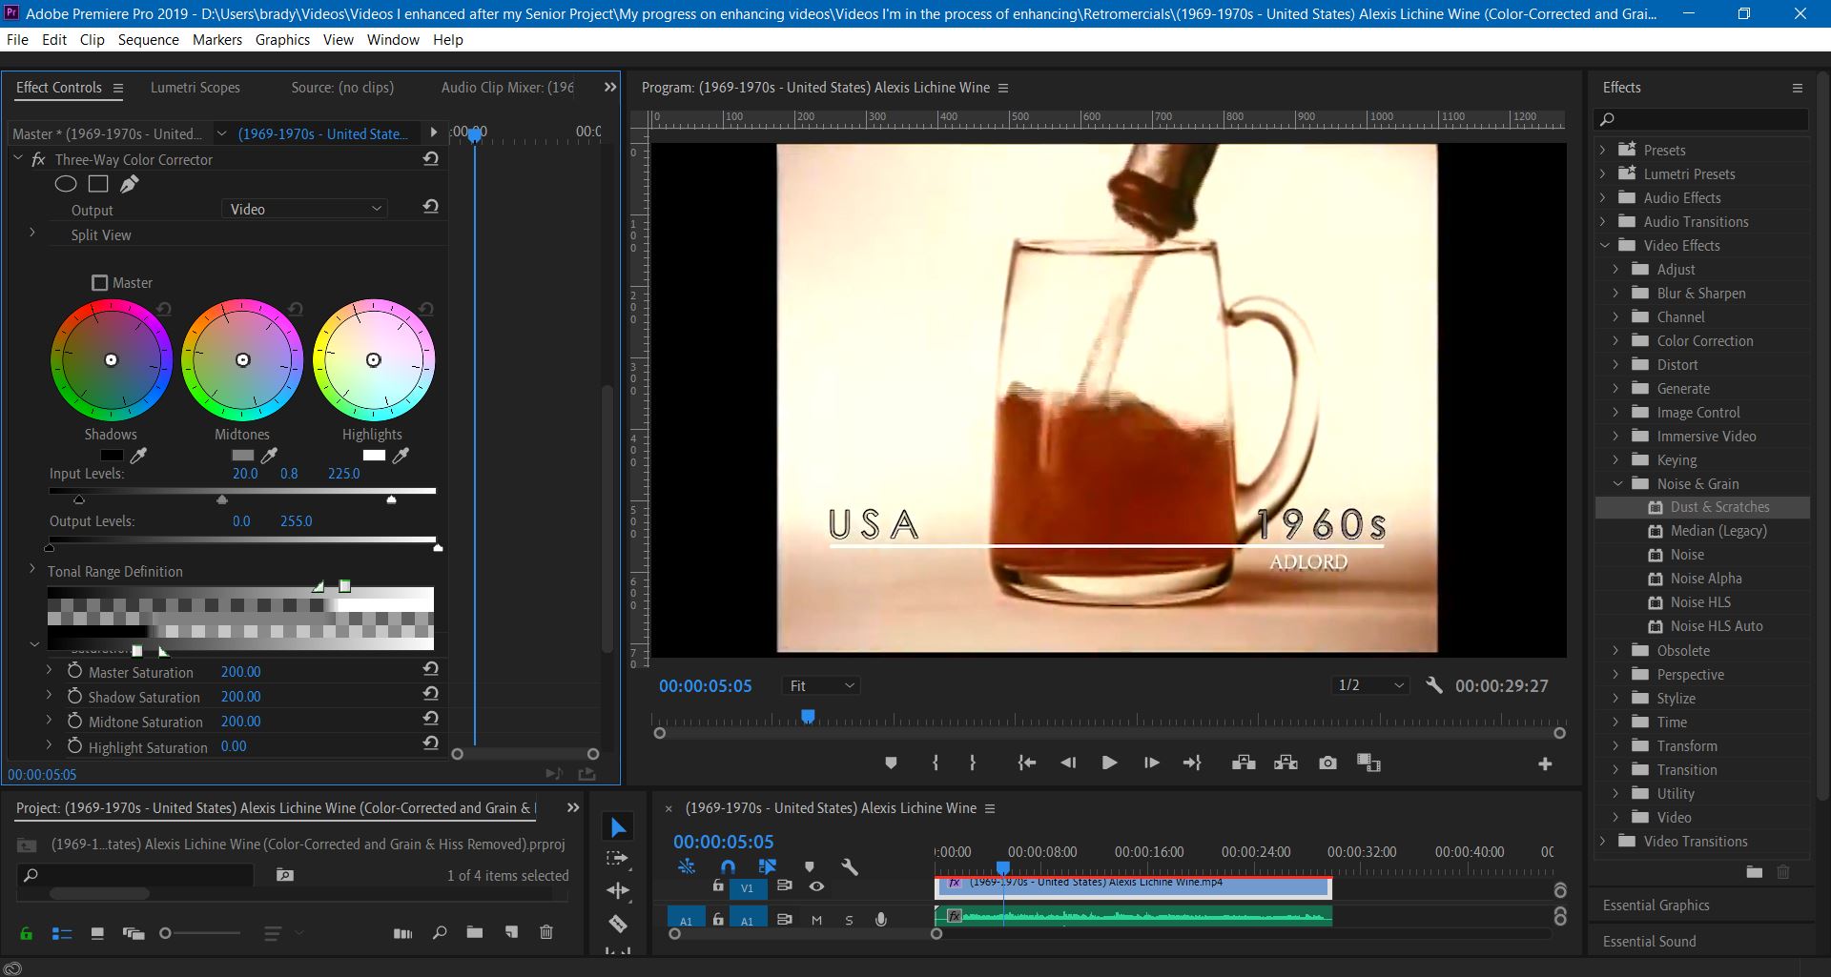Solo audio track A1
The height and width of the screenshot is (977, 1831).
pyautogui.click(x=849, y=920)
